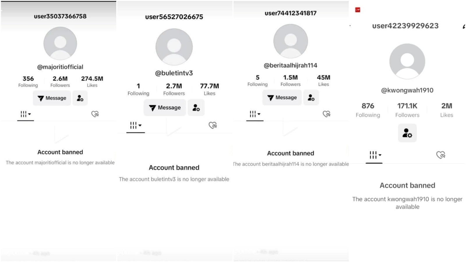Open follow settings icon on beritaalhijrah114 profile
This screenshot has width=466, height=262.
coord(311,98)
